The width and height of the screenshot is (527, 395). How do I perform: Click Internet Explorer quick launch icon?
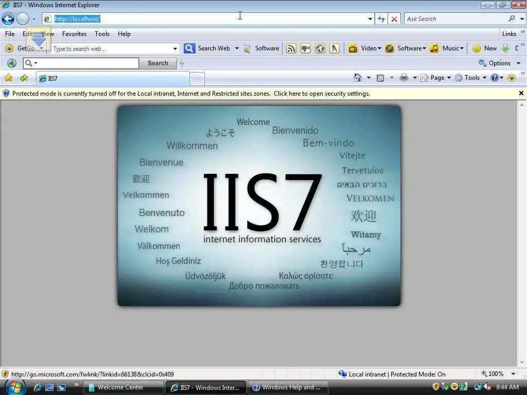tap(37, 387)
